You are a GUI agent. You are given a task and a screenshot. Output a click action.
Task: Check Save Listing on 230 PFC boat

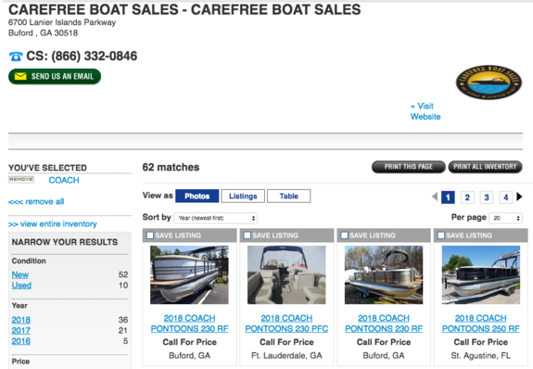pos(247,235)
